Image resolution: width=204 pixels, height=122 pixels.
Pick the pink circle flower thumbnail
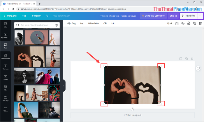[x=36, y=38]
